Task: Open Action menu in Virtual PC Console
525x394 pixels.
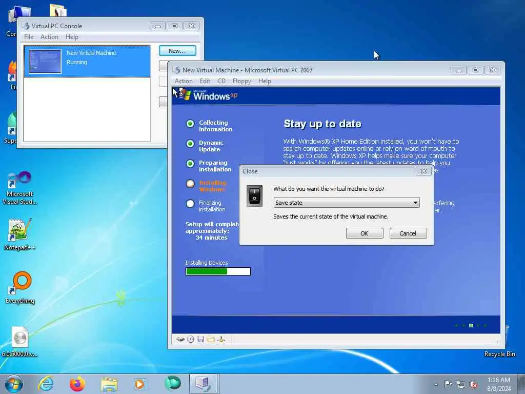Action: point(50,37)
